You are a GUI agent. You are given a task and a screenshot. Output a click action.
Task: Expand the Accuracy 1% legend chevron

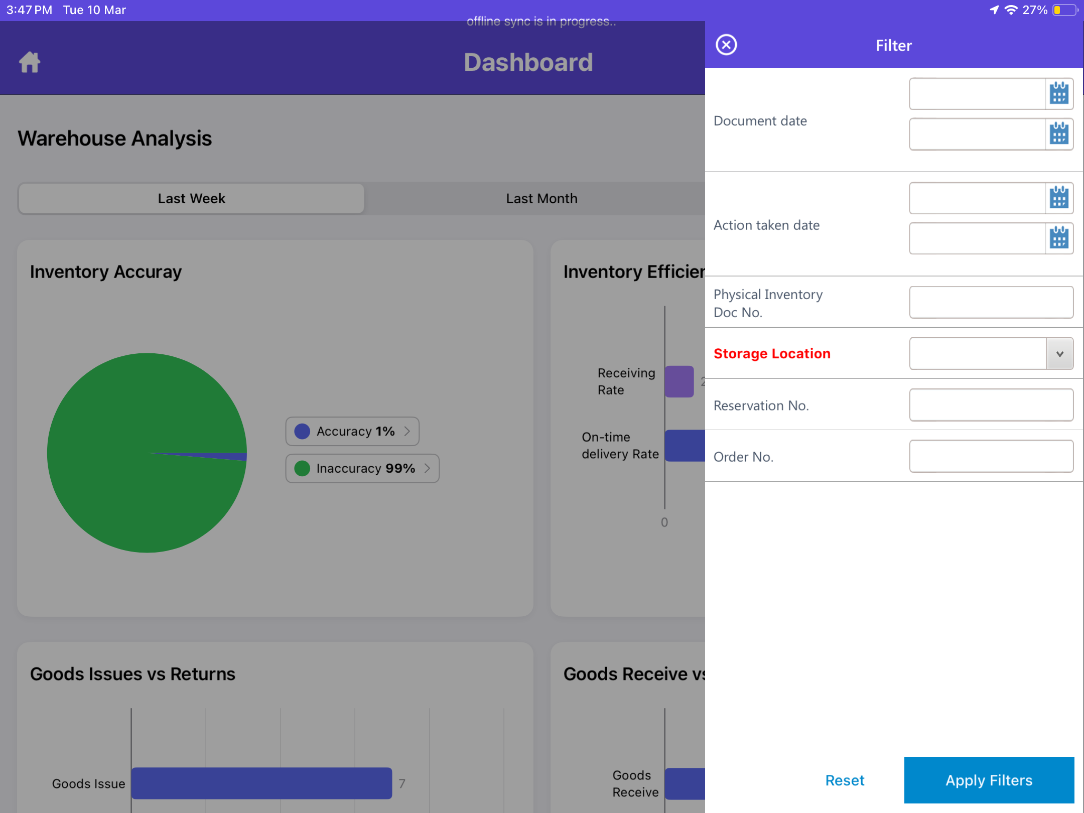coord(407,431)
